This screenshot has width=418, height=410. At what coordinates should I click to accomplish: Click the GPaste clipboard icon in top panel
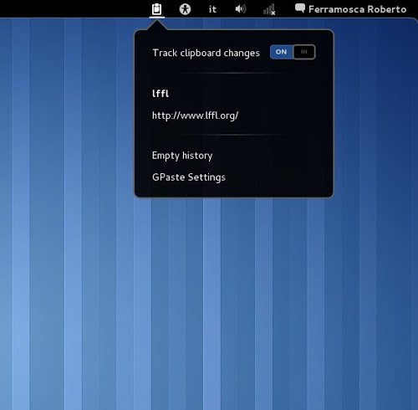pyautogui.click(x=156, y=9)
